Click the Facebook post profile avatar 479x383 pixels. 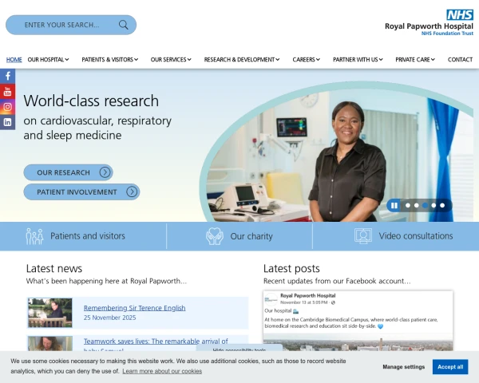pyautogui.click(x=271, y=299)
